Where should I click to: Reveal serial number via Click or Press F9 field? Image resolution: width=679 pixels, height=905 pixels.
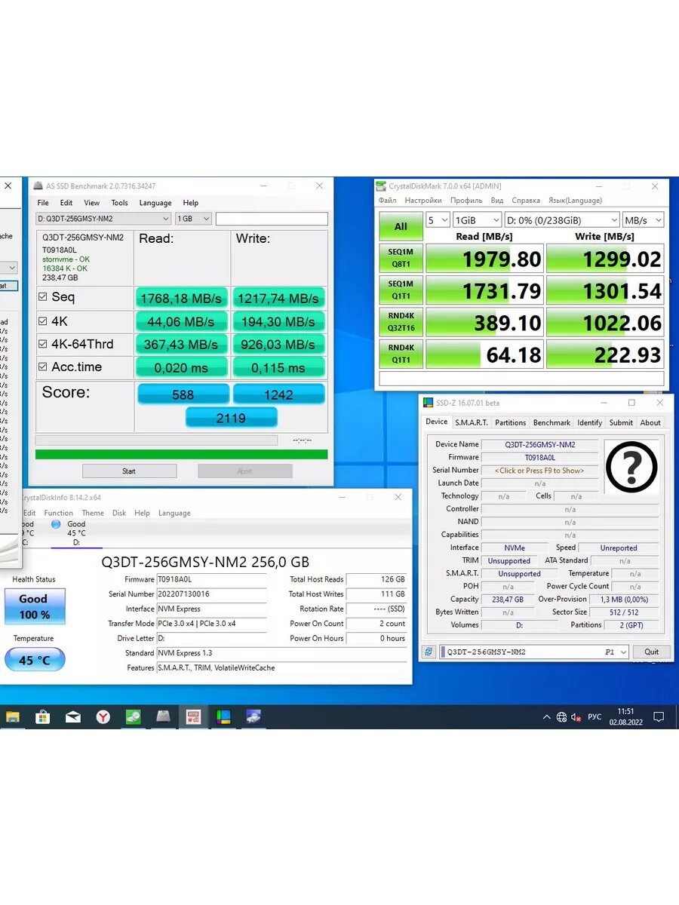539,471
